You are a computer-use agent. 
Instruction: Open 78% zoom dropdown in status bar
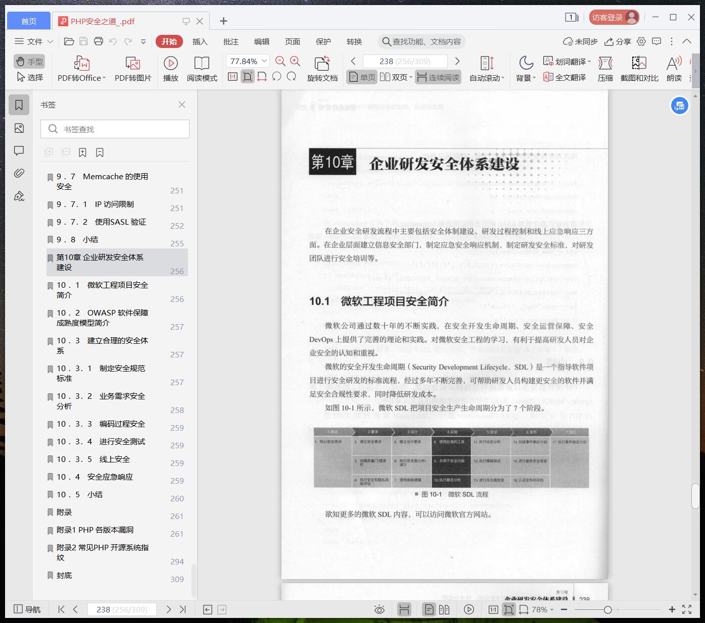(542, 609)
